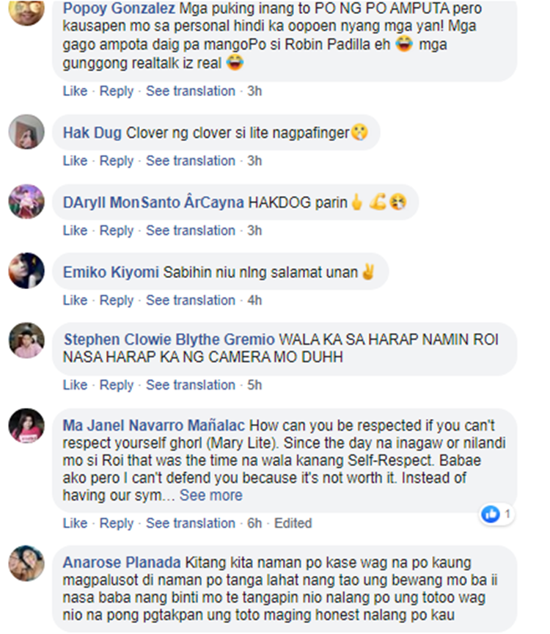View the like reaction count on Ma Janel's comment
The image size is (550, 634).
click(496, 514)
